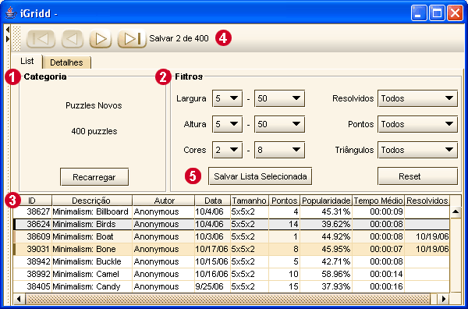The image size is (468, 309).
Task: Sort by the ID column header
Action: tap(32, 201)
